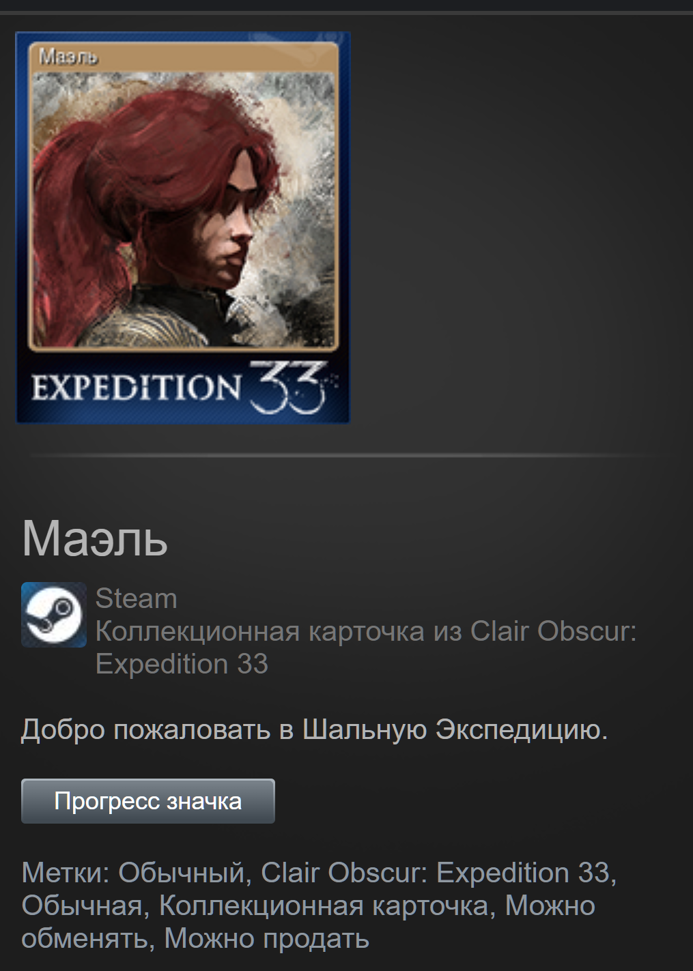693x971 pixels.
Task: Click the Маэль name banner on card
Action: tap(184, 57)
